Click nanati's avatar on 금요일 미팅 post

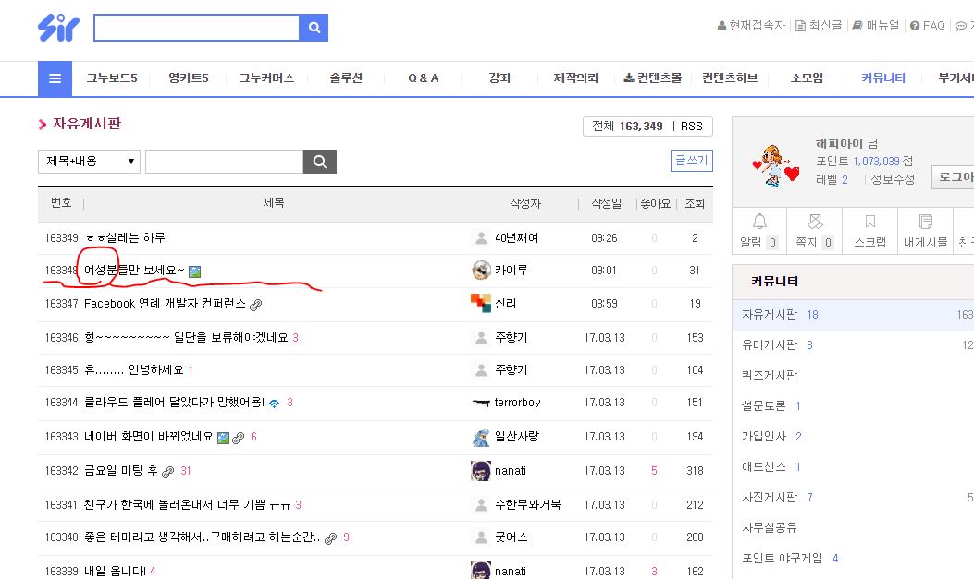pyautogui.click(x=481, y=470)
